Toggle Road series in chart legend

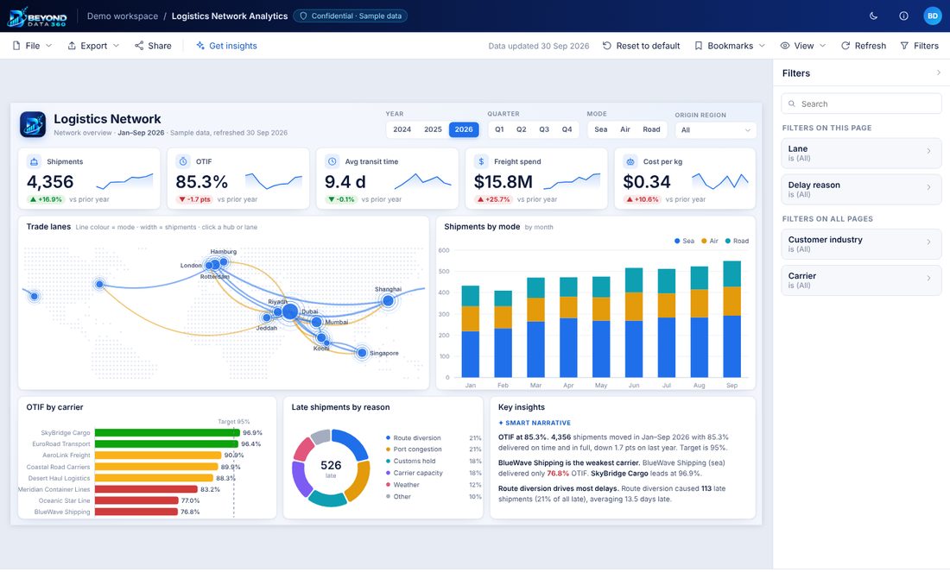pos(737,241)
